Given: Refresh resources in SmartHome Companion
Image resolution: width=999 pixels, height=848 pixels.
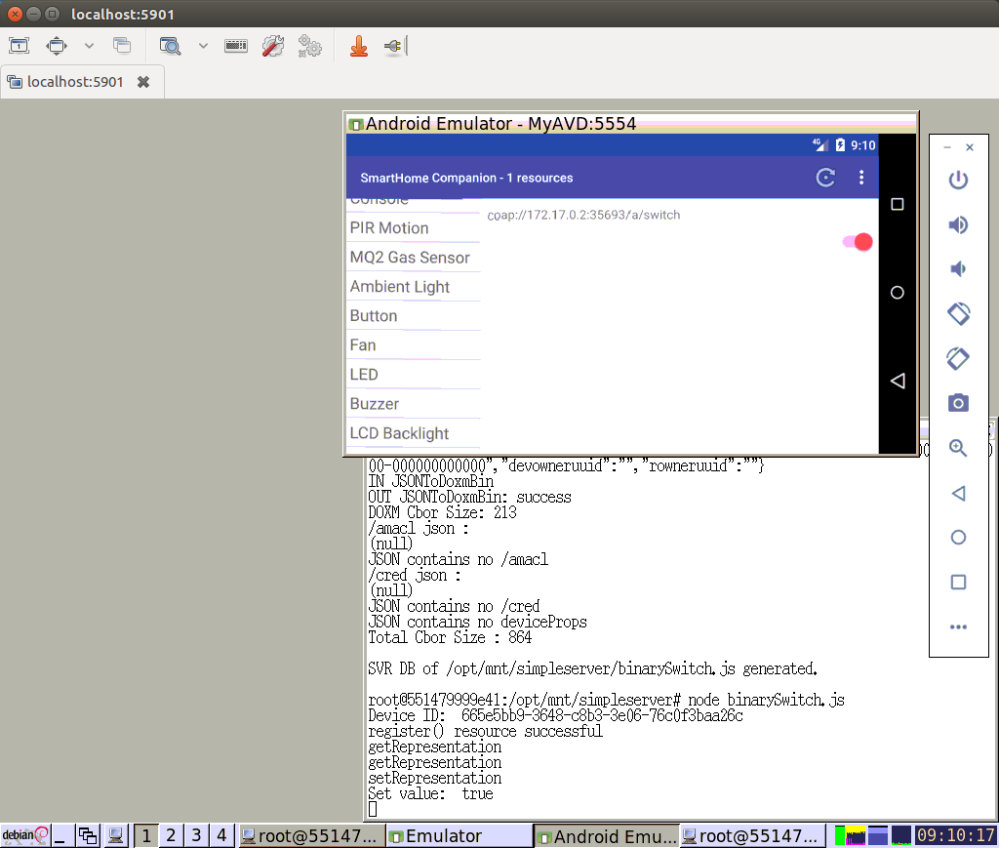Looking at the screenshot, I should point(825,178).
